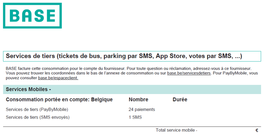Click 'Consommation portée en compte: Belgique' heading

tap(59, 100)
